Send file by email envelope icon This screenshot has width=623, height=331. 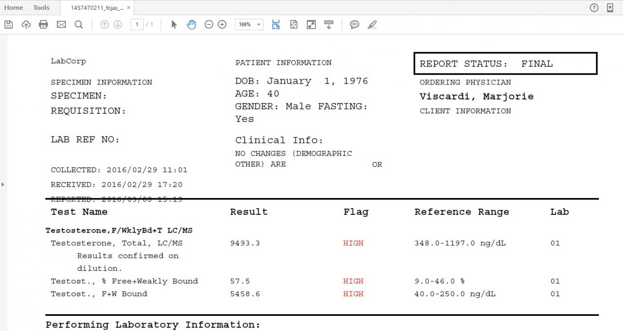61,25
